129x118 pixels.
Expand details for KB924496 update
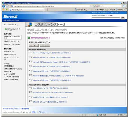click(x=32, y=57)
